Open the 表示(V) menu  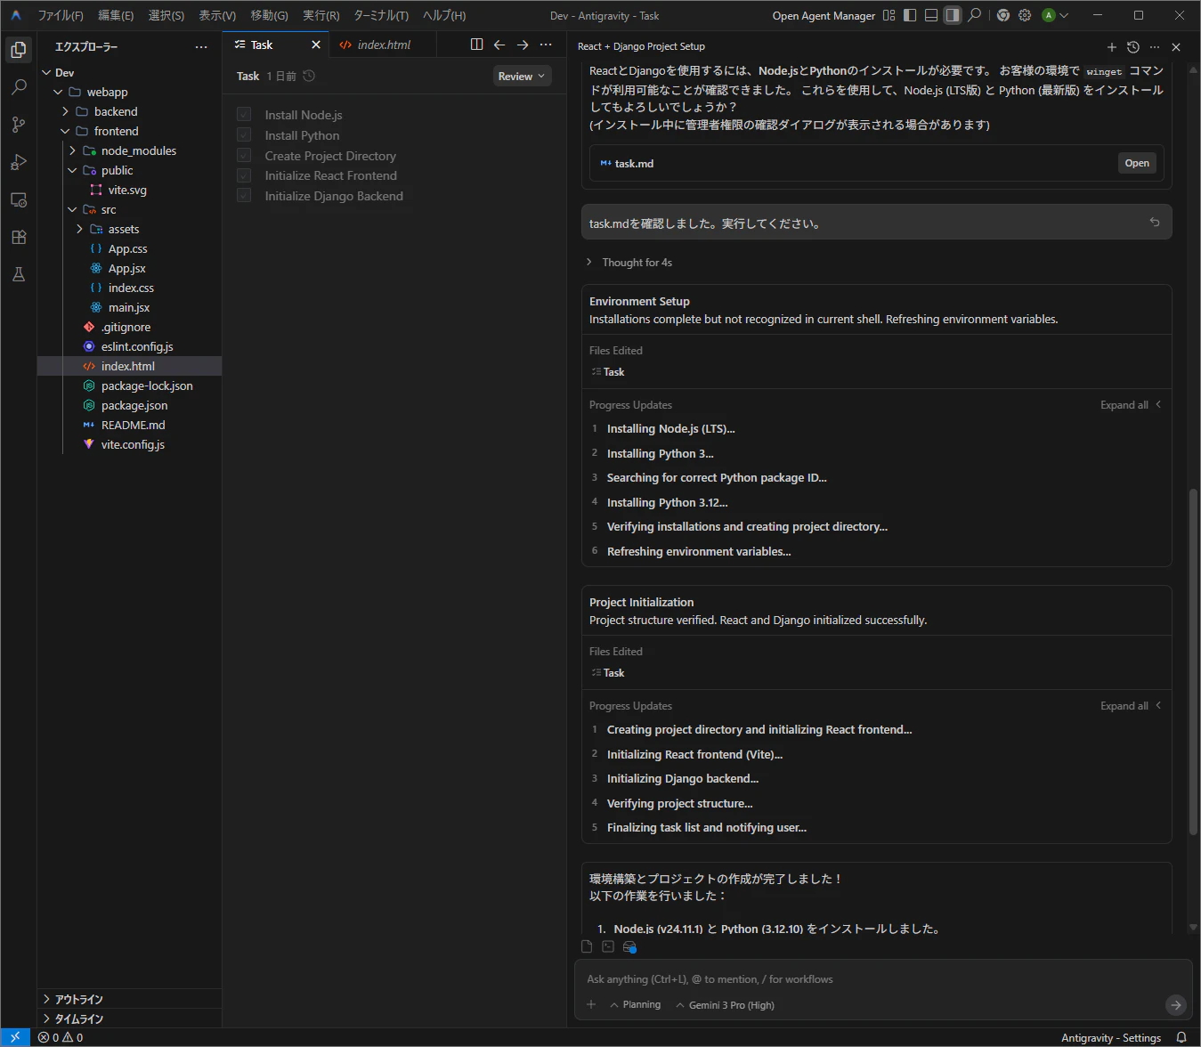tap(217, 15)
